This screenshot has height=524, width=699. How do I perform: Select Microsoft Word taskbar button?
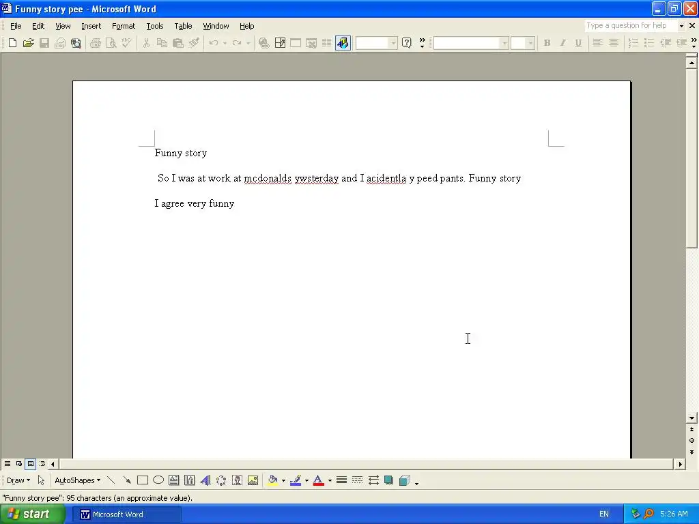tap(127, 514)
